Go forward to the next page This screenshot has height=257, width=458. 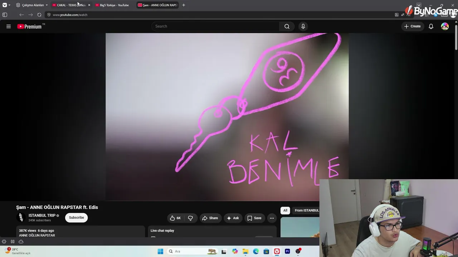(30, 15)
